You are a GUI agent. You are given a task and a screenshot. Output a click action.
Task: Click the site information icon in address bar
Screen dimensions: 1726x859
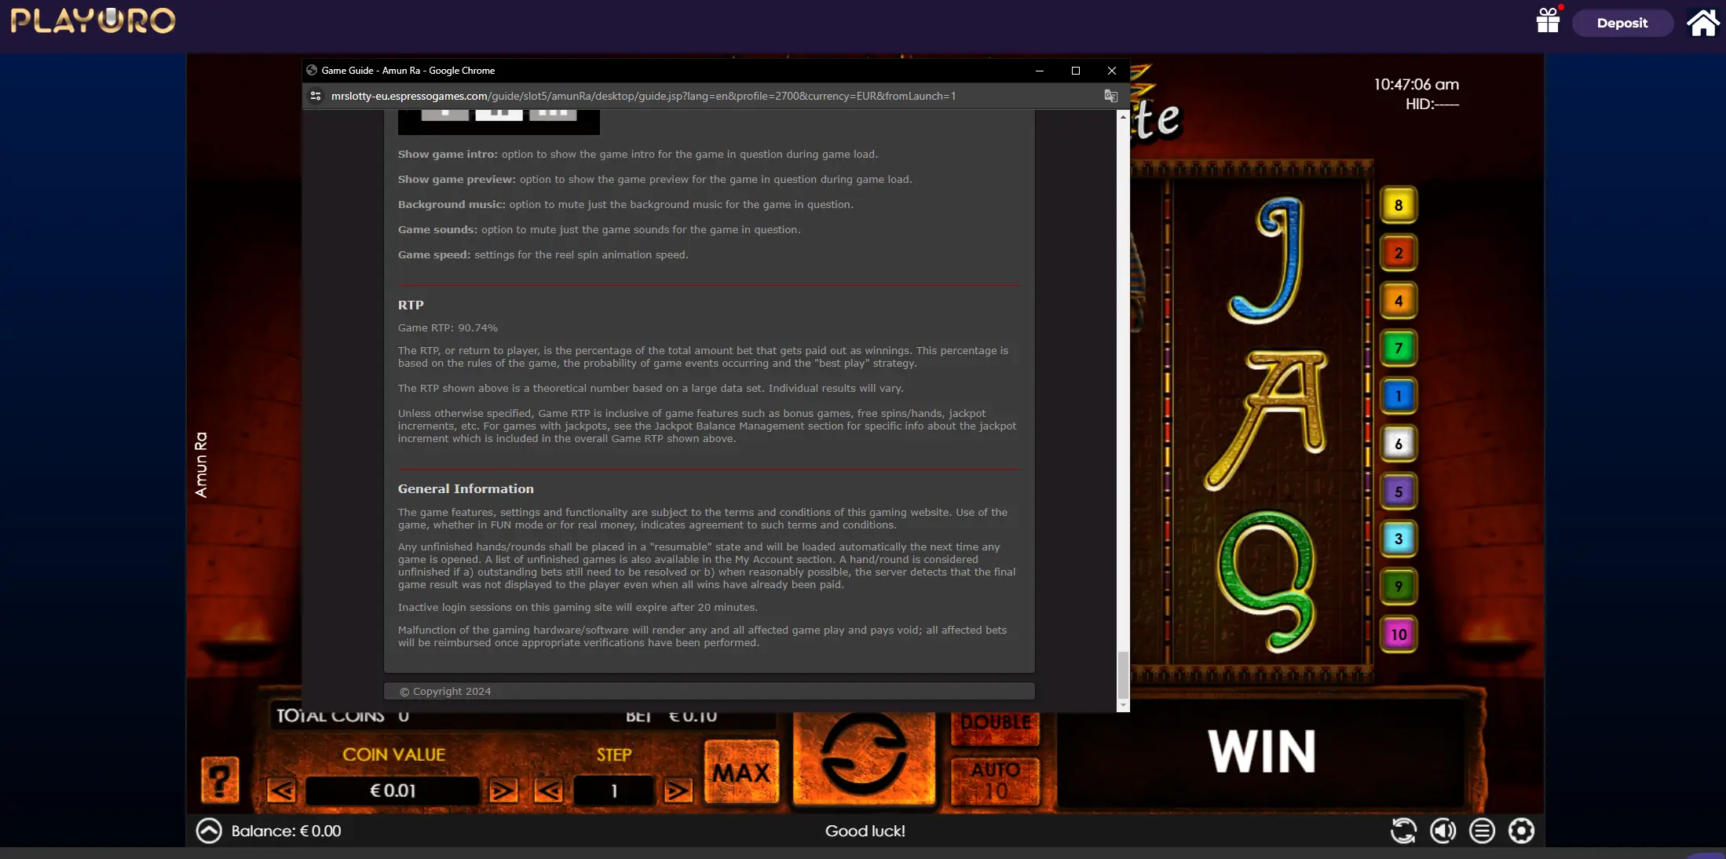click(x=316, y=96)
